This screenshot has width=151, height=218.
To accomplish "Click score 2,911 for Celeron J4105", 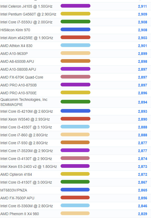I will click(x=142, y=6).
